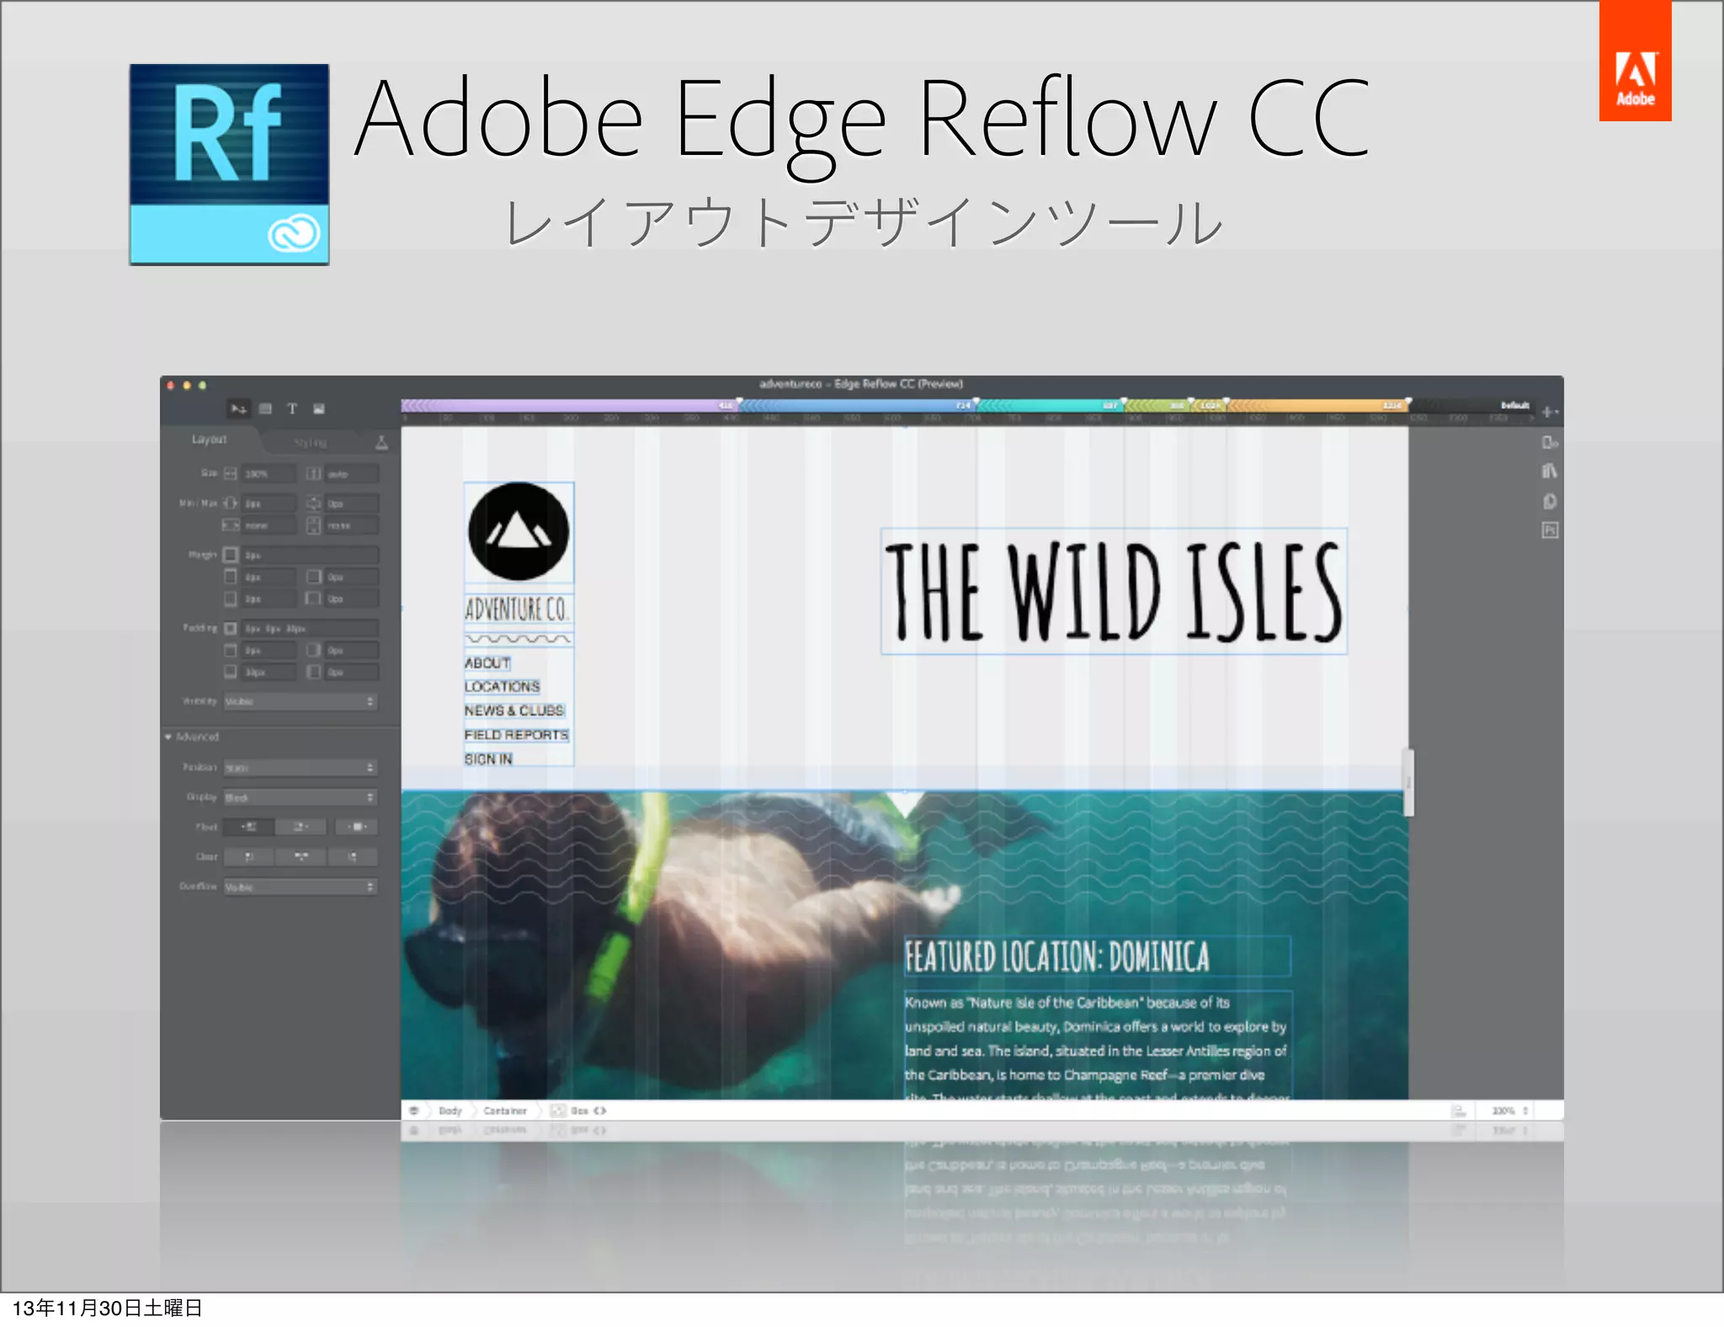Click the Padding left icon
This screenshot has width=1724, height=1327.
point(314,672)
